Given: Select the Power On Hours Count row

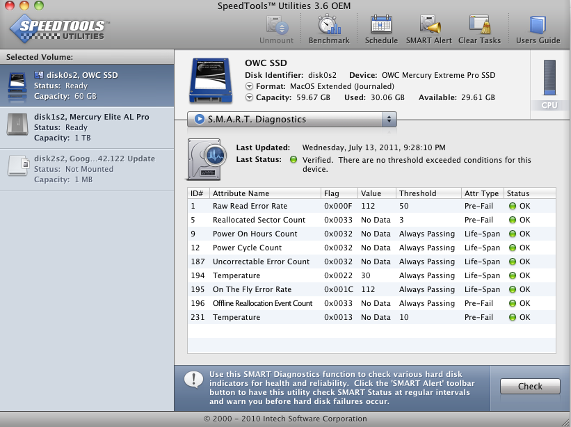Looking at the screenshot, I should point(371,234).
